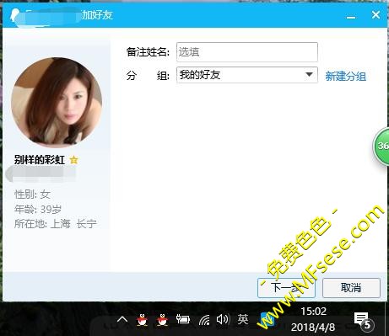
Task: Close the add friend dialog
Action: tap(375, 14)
